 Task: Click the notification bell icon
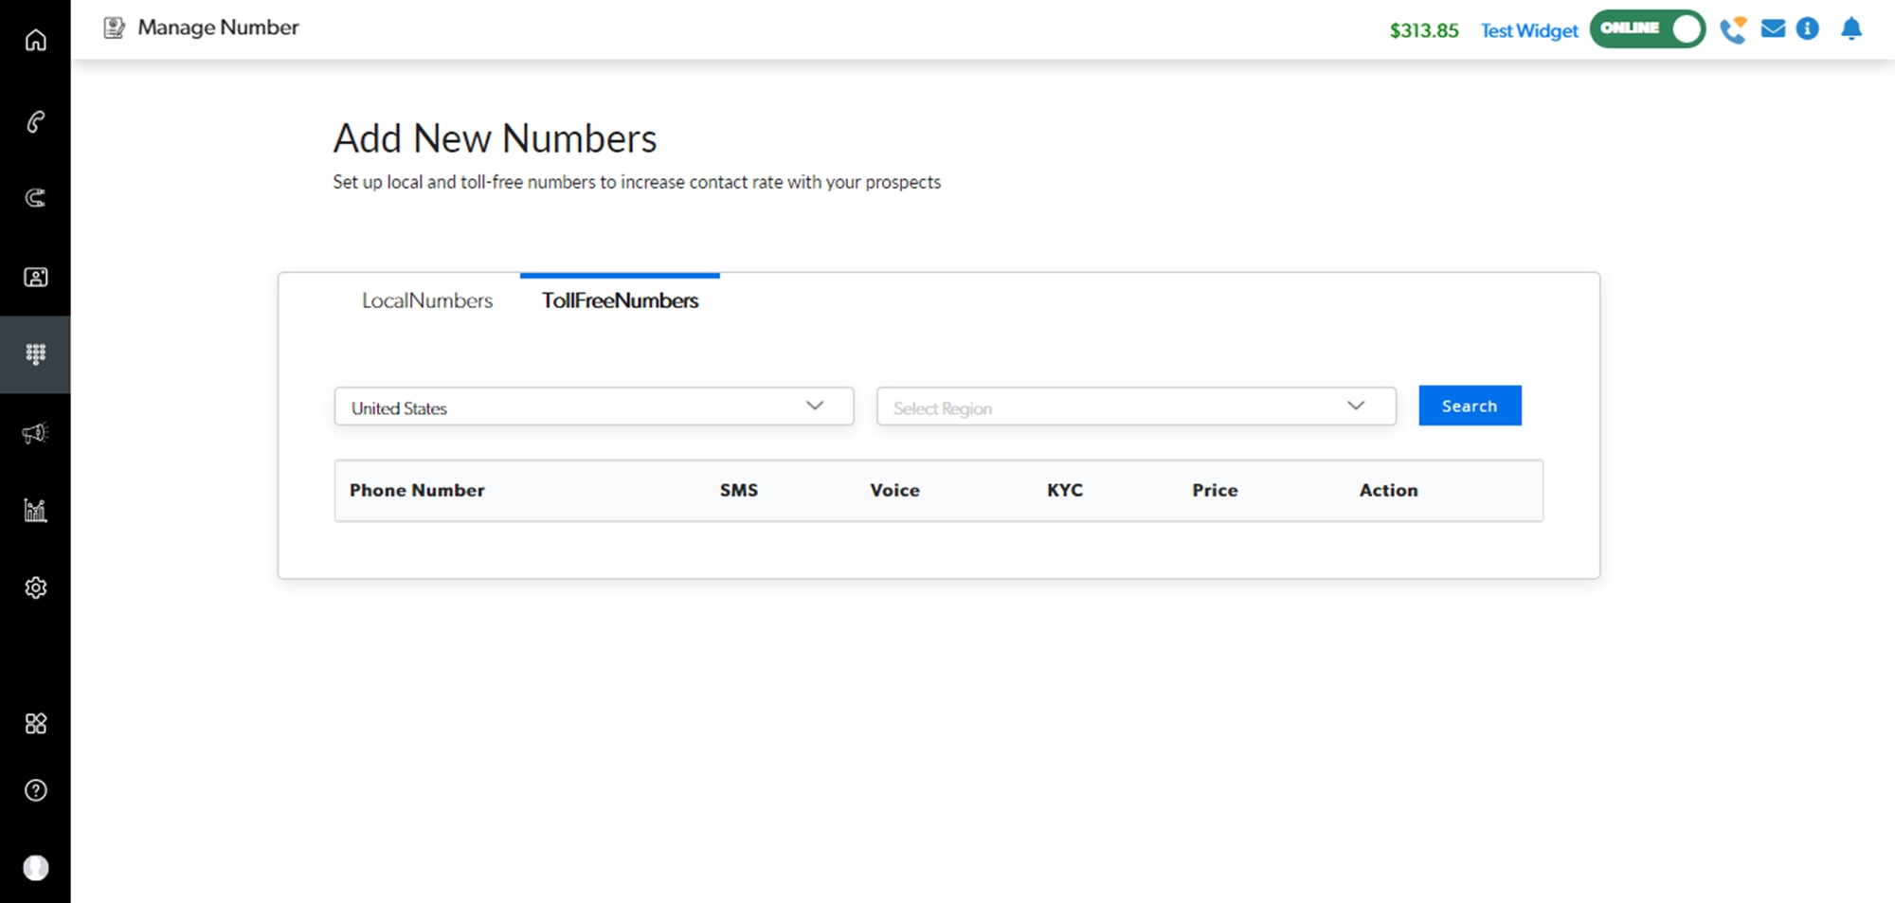[1850, 29]
